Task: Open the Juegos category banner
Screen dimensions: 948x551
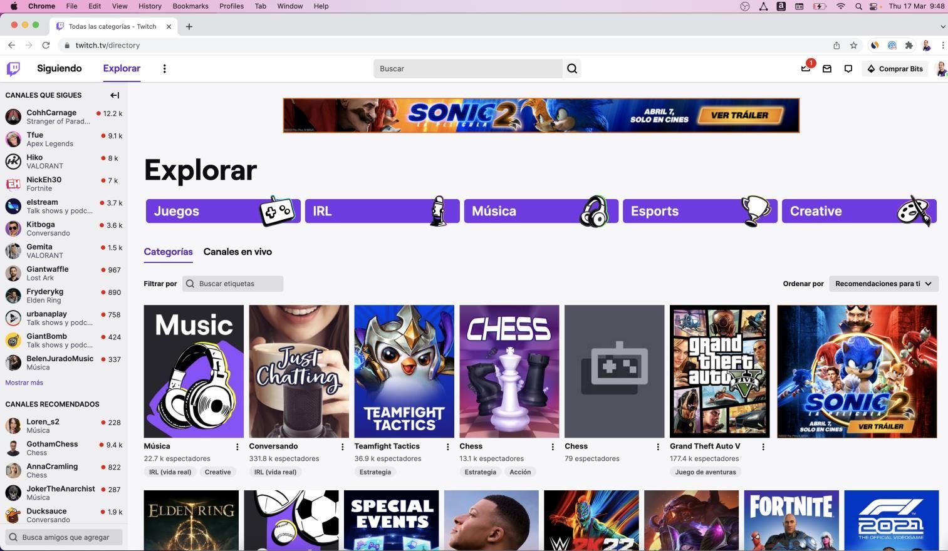Action: tap(223, 211)
